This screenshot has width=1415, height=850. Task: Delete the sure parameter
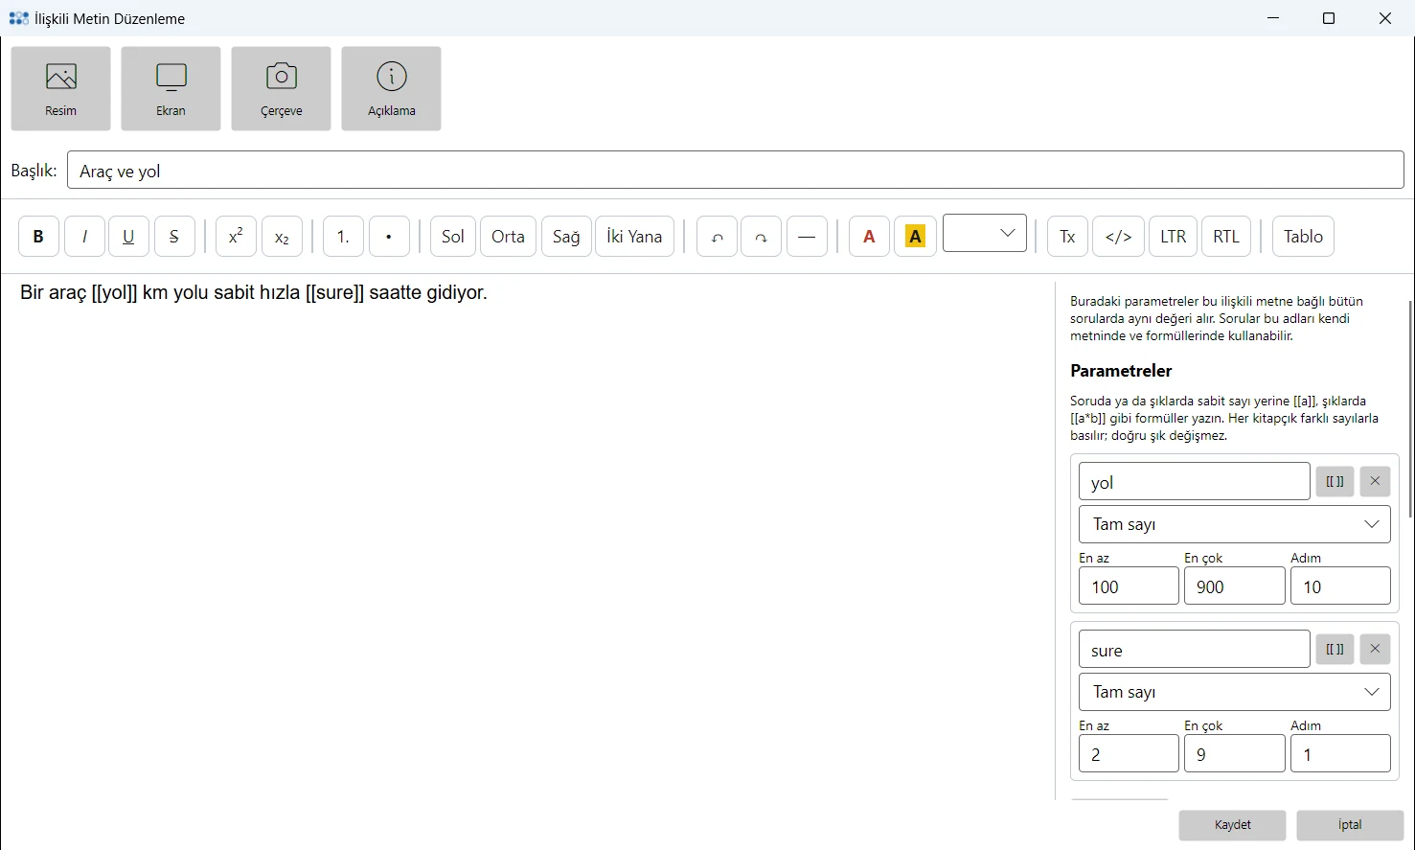tap(1375, 649)
